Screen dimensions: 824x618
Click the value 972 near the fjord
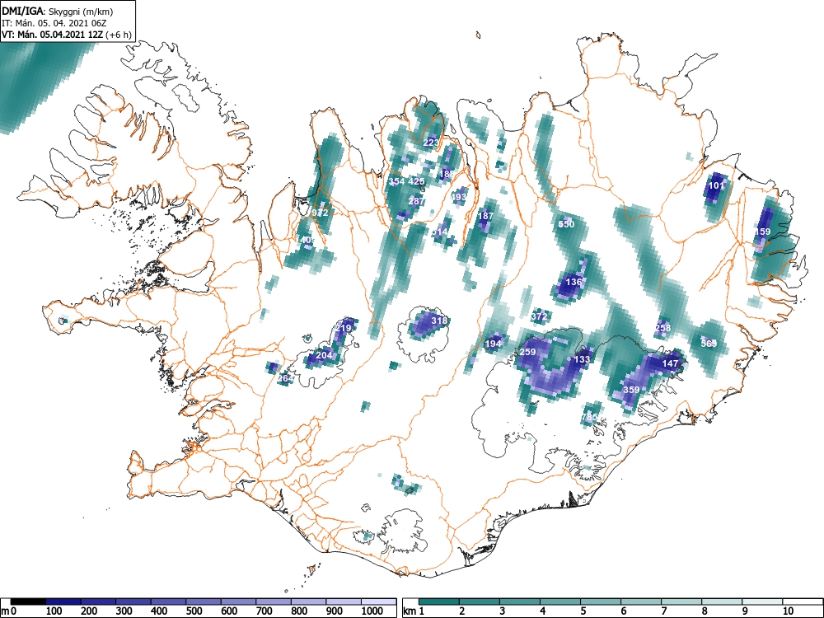coord(320,213)
